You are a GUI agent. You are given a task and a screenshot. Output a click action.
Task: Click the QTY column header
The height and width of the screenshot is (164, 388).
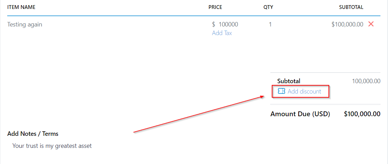tap(268, 7)
